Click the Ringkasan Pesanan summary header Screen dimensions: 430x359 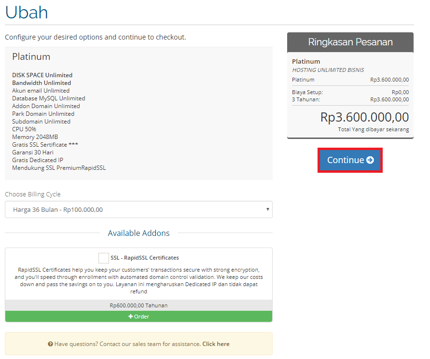point(350,42)
